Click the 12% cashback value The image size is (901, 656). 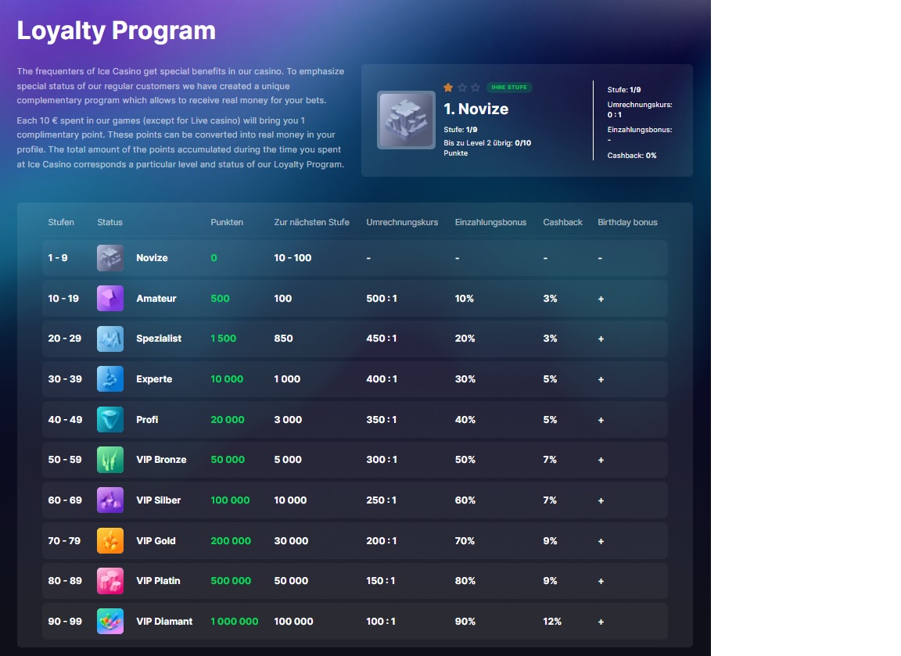(552, 621)
